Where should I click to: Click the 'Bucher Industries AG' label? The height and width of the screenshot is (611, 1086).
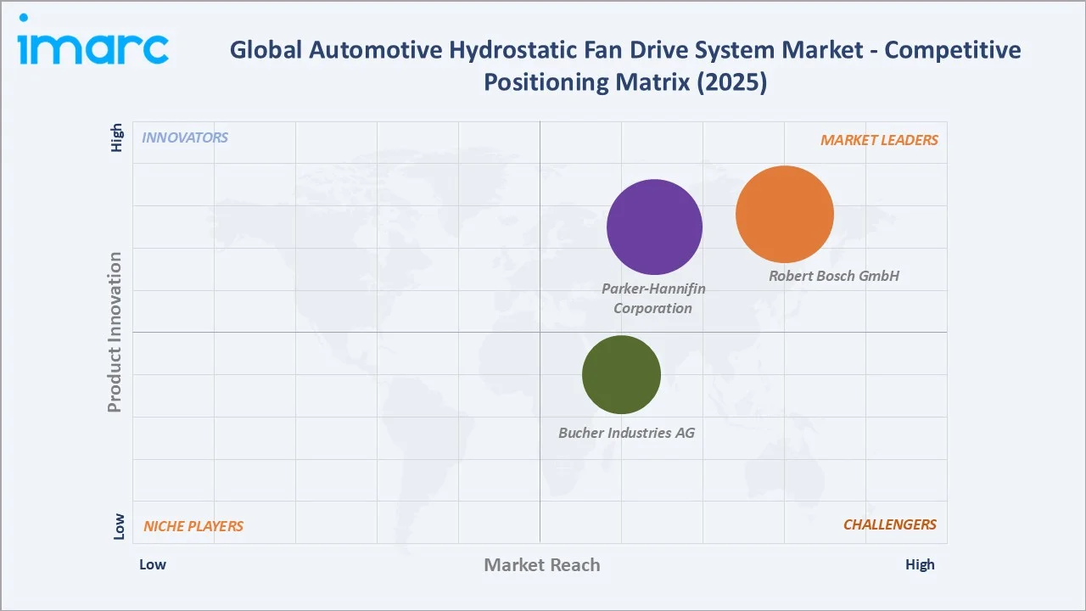point(626,433)
